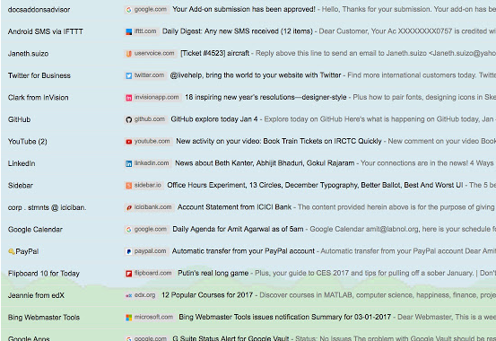This screenshot has width=496, height=341.
Task: Open 'GitHub explore today Jan 4' email
Action: [x=214, y=119]
